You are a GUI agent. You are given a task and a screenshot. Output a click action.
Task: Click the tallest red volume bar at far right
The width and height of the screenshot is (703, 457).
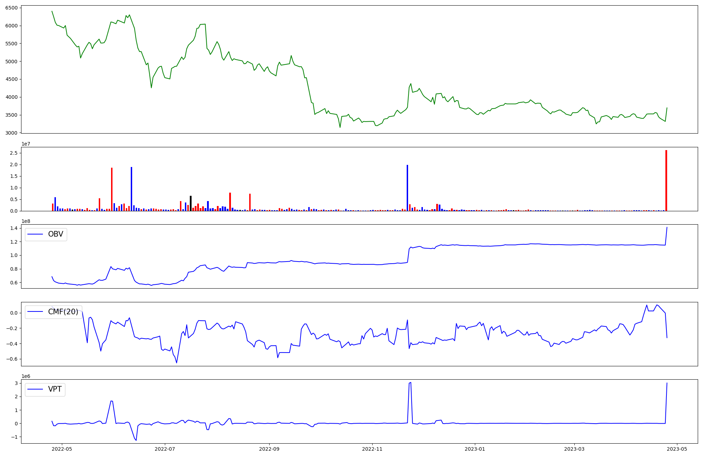point(666,180)
